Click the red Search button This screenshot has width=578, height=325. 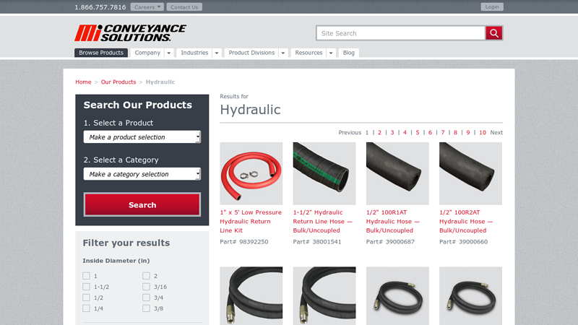pos(142,205)
